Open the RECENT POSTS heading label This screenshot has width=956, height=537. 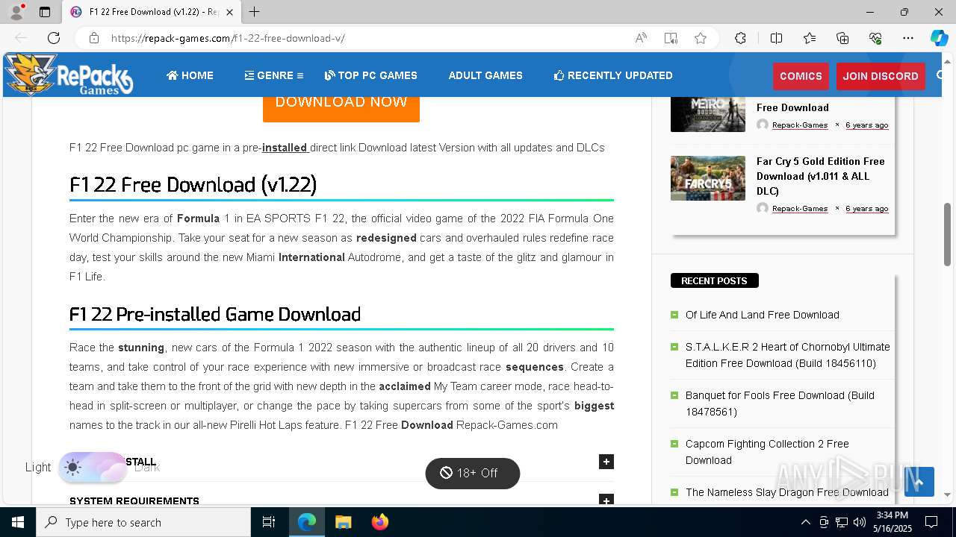pos(714,280)
